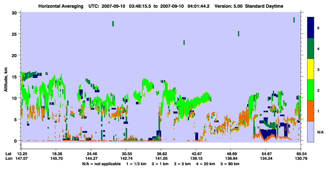This screenshot has height=171, width=334.
Task: Click the y-axis tick label 25
Action: pyautogui.click(x=15, y=34)
